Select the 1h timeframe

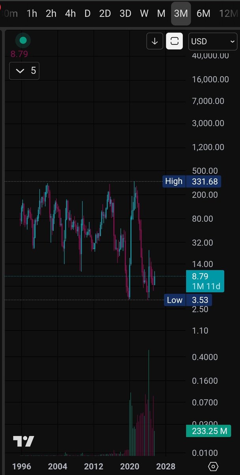(x=32, y=13)
